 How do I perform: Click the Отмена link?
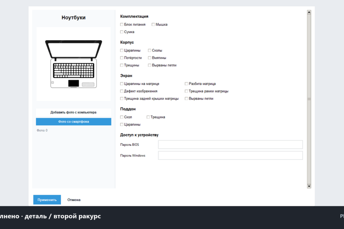pos(74,200)
